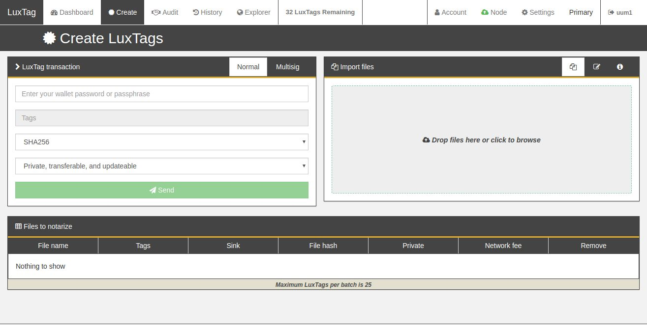Click 32 LuxTags Remaining indicator
Screen dimensions: 647x333
tap(320, 12)
